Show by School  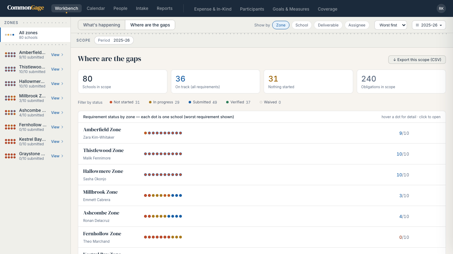(302, 25)
